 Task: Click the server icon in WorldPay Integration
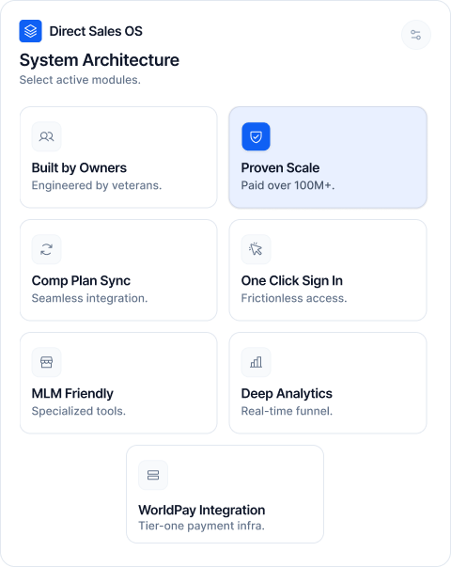153,475
